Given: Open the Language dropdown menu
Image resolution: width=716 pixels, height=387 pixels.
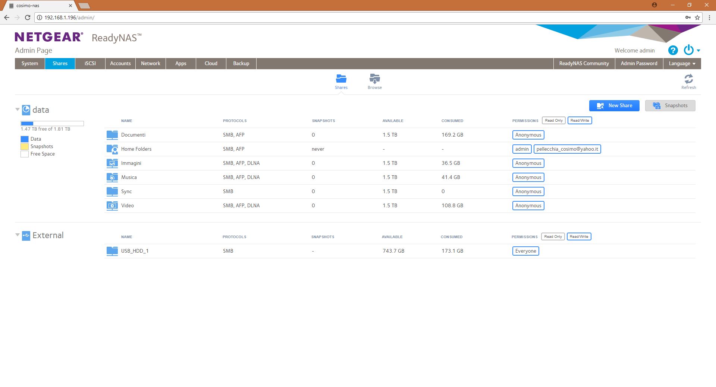Looking at the screenshot, I should [682, 64].
